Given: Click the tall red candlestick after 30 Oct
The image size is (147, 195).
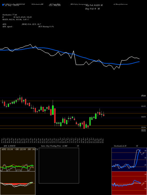Looking at the screenshot, I should point(55,116).
